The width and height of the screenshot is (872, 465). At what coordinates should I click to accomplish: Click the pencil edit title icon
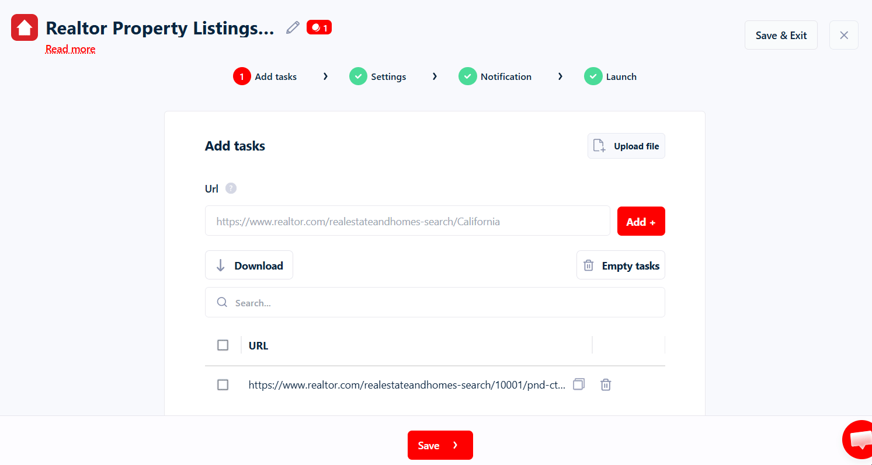click(x=293, y=27)
